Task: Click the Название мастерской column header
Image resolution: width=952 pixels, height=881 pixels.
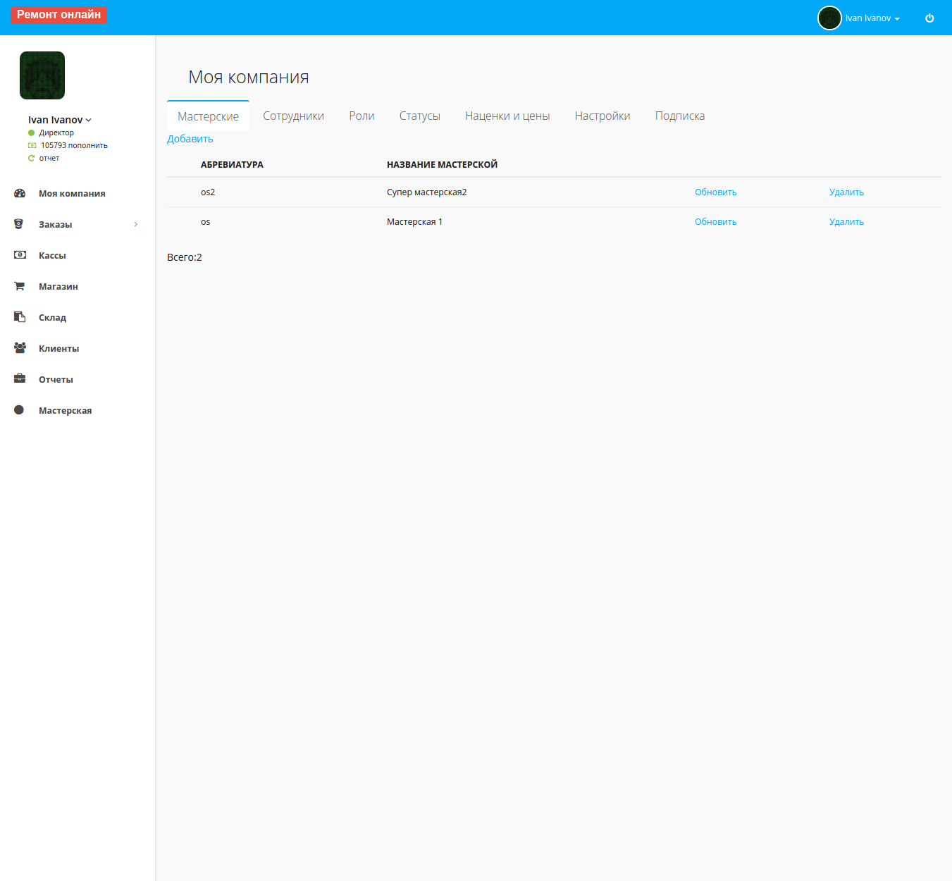Action: tap(442, 165)
